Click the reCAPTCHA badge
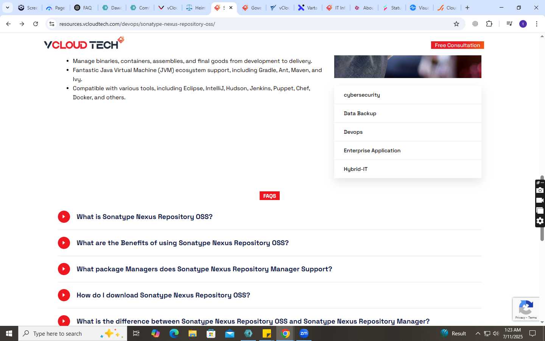 pos(526,309)
